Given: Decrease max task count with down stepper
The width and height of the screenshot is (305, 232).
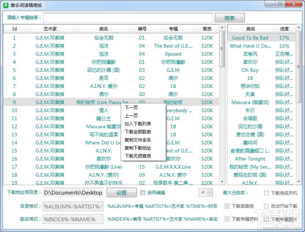Looking at the screenshot, I should (x=210, y=194).
